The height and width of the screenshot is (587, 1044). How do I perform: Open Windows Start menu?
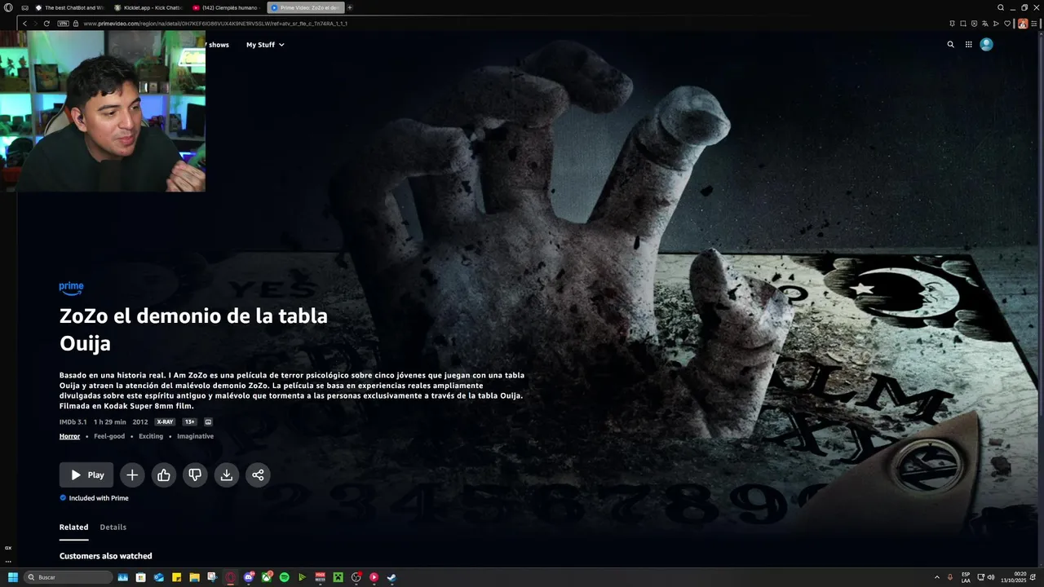(13, 577)
